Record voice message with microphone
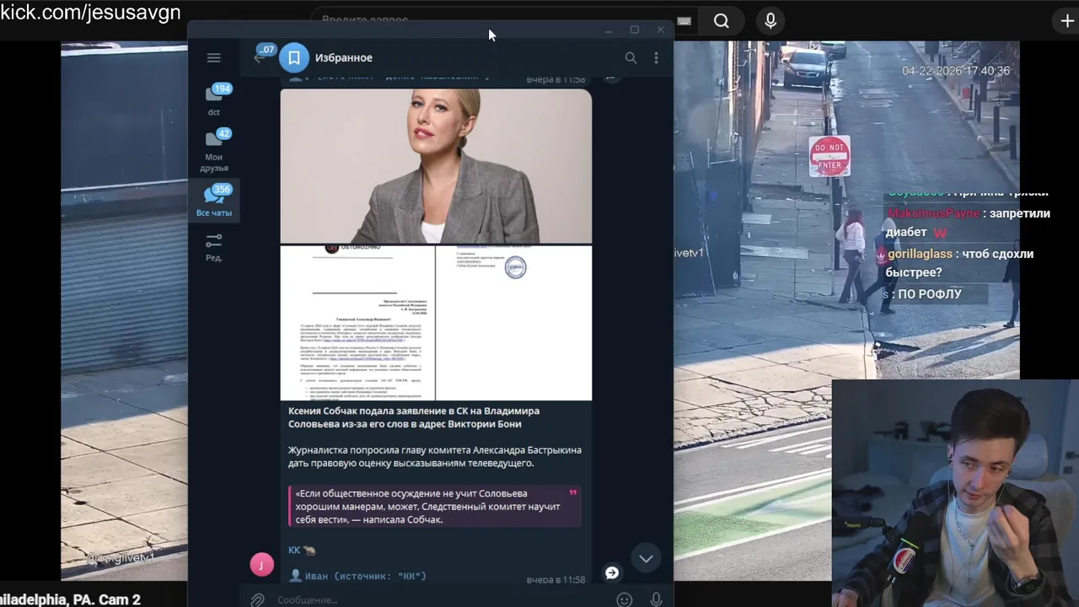This screenshot has height=607, width=1079. 656,599
